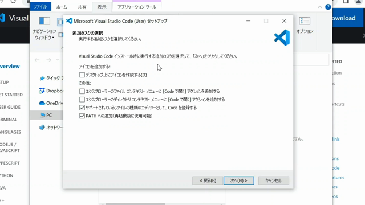Click the 次へ(N) > button
This screenshot has height=205, width=365.
point(238,181)
